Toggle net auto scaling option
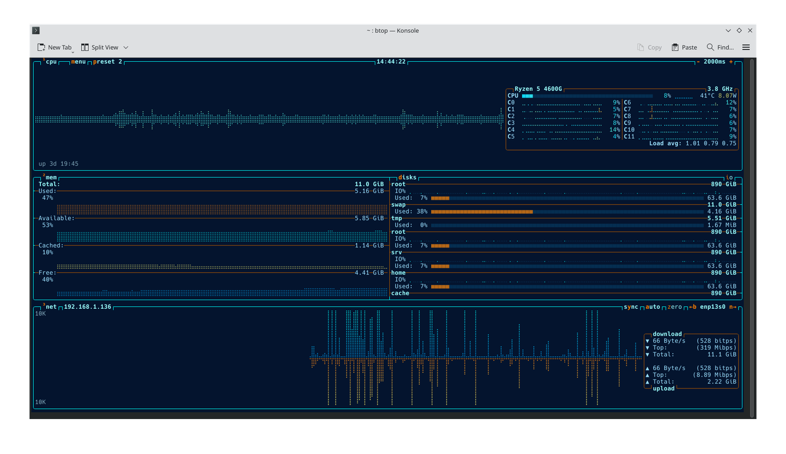The width and height of the screenshot is (786, 454). coord(652,307)
